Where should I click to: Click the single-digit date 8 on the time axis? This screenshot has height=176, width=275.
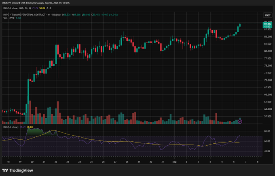click(258, 162)
